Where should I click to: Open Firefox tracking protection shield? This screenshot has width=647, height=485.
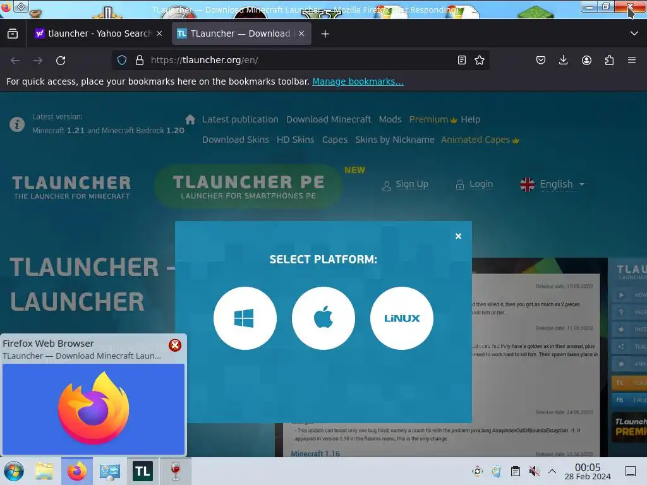(122, 60)
